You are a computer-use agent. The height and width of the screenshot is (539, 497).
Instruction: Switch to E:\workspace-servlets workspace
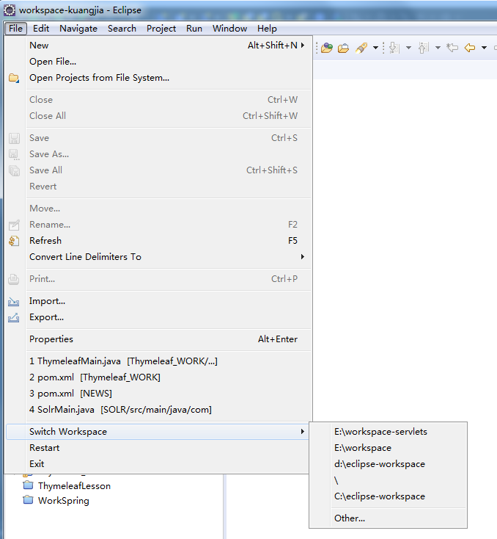click(x=389, y=432)
